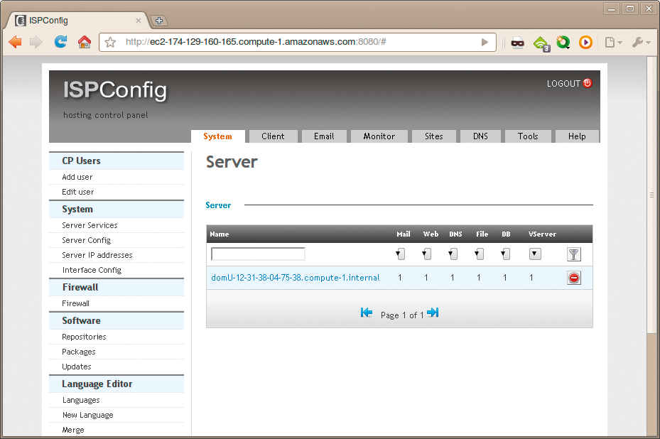Open Server Services in sidebar

pos(90,225)
